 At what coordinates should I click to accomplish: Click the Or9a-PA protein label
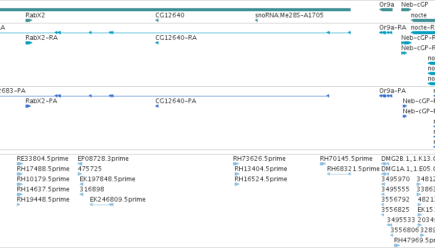coord(393,91)
